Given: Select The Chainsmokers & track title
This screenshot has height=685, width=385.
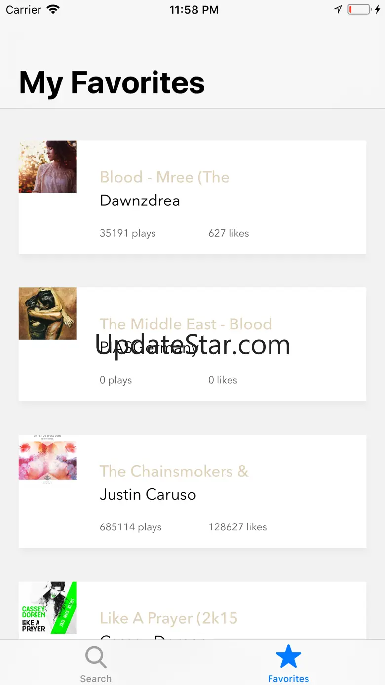Looking at the screenshot, I should coord(174,471).
